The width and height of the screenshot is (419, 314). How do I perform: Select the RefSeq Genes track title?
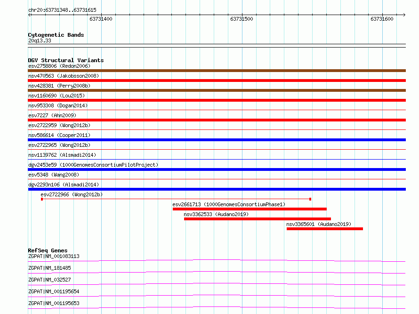coord(48,250)
